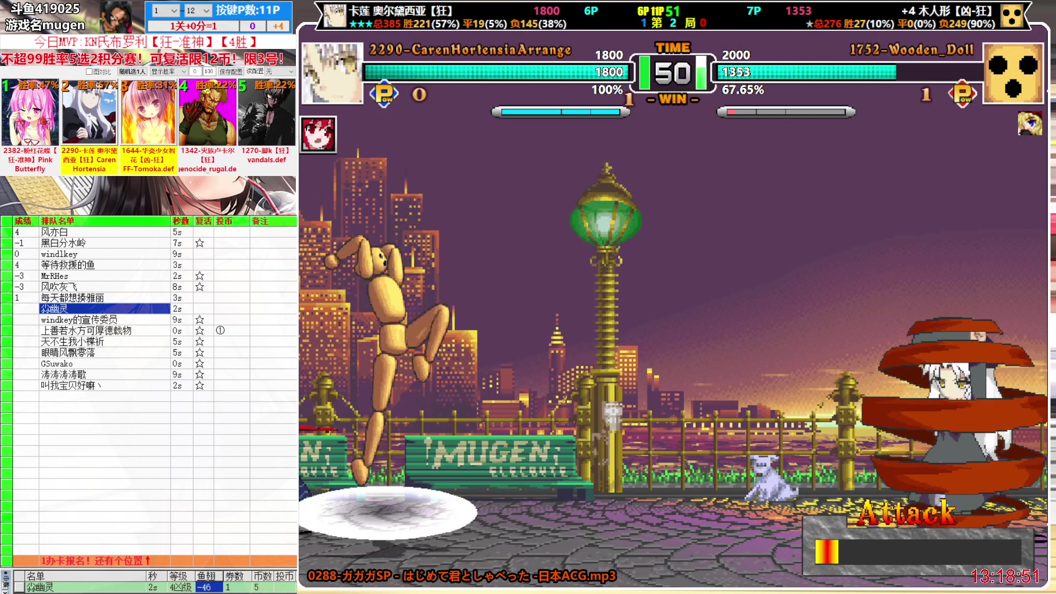Click the purple 0 score button
Screen dimensions: 1056x594
tap(252, 26)
